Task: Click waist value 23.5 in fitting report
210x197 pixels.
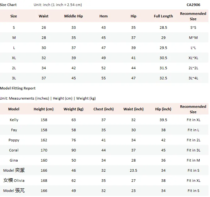Action: pyautogui.click(x=133, y=170)
